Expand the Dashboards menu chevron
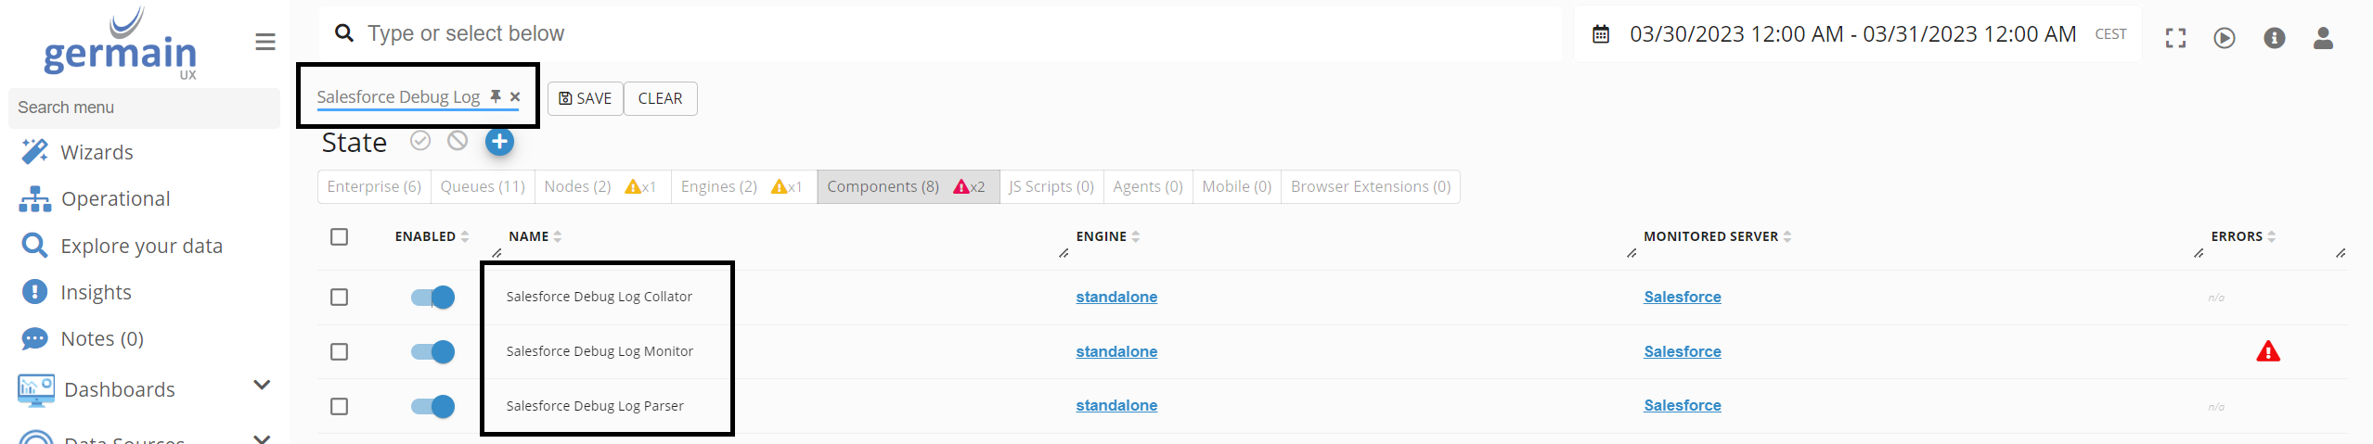The width and height of the screenshot is (2373, 444). tap(262, 385)
